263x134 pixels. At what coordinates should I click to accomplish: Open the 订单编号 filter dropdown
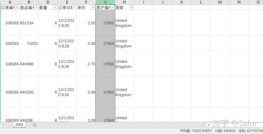[17, 8]
